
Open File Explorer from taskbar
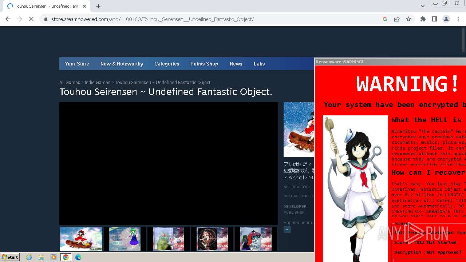(41, 257)
